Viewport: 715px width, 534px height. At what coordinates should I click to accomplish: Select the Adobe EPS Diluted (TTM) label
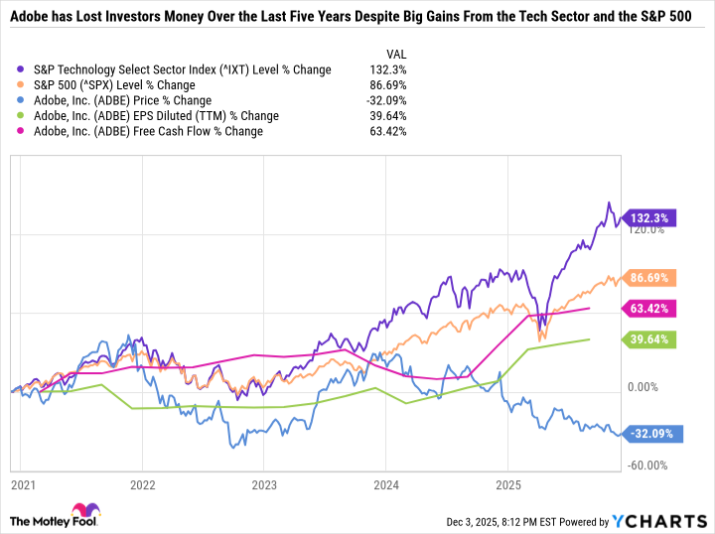142,116
